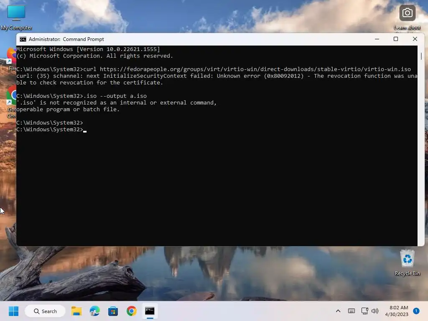Click the "operable program or batch file." text
This screenshot has width=428, height=321.
[68, 110]
